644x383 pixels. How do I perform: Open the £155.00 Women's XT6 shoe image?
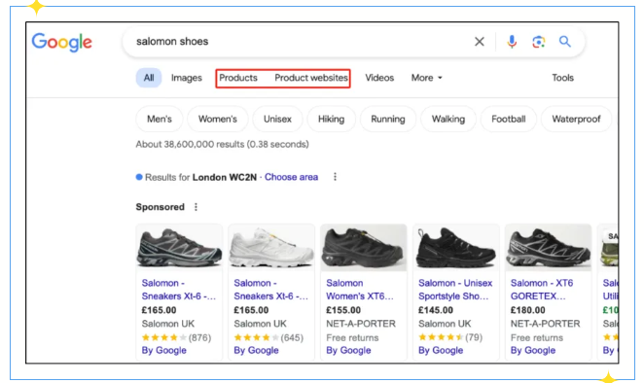pos(364,248)
